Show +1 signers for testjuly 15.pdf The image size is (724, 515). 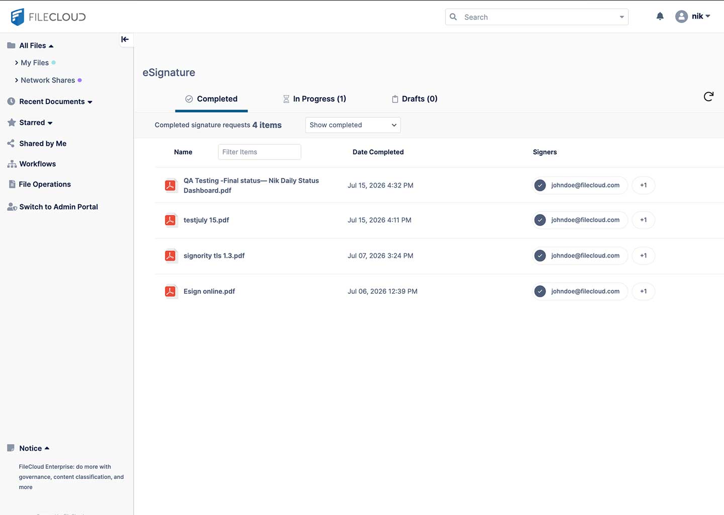tap(643, 220)
